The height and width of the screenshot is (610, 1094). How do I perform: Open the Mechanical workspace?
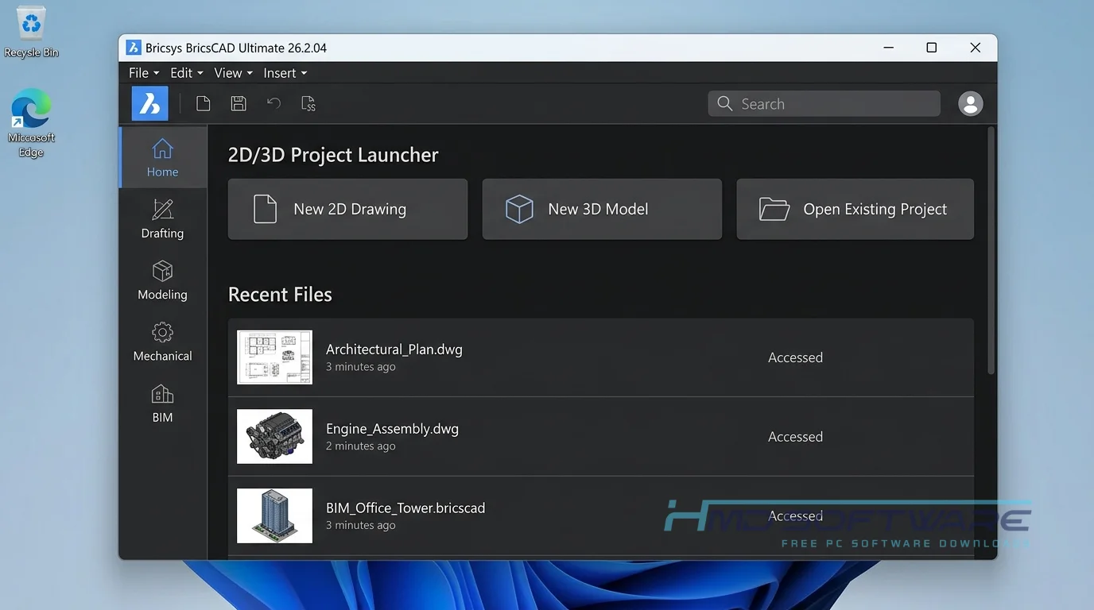(x=162, y=342)
